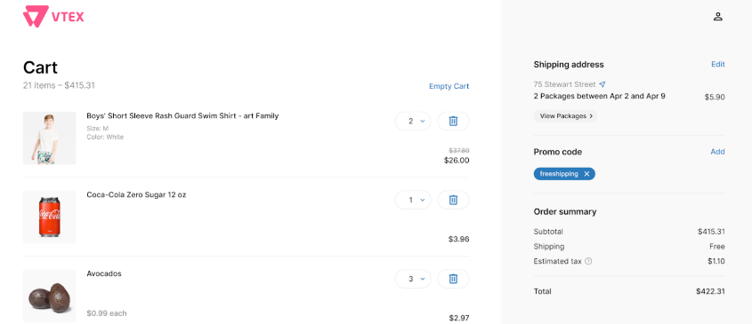Delete the Boys' Rash Guard Swim Shirt item
Screen dimensions: 752x324
point(453,121)
